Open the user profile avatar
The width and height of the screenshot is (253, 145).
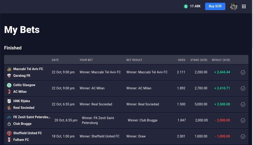point(234,6)
